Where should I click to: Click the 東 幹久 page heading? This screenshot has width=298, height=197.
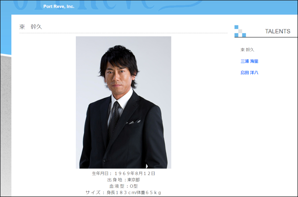click(x=30, y=27)
